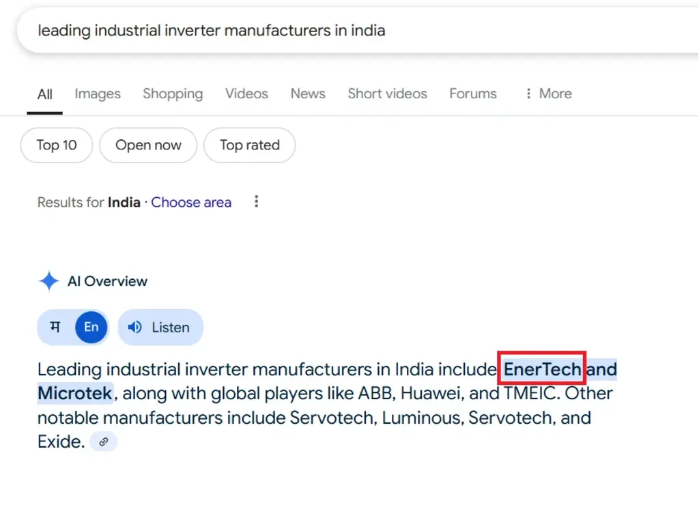Click the Choose area link

coord(191,203)
